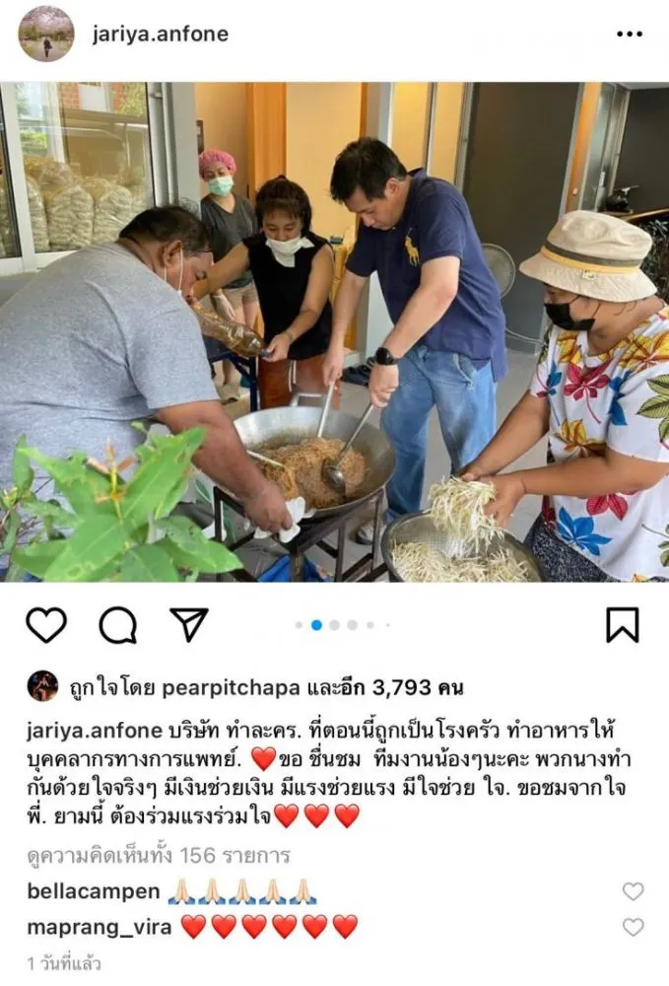This screenshot has width=669, height=986.
Task: Share post with paper plane icon
Action: [x=189, y=624]
